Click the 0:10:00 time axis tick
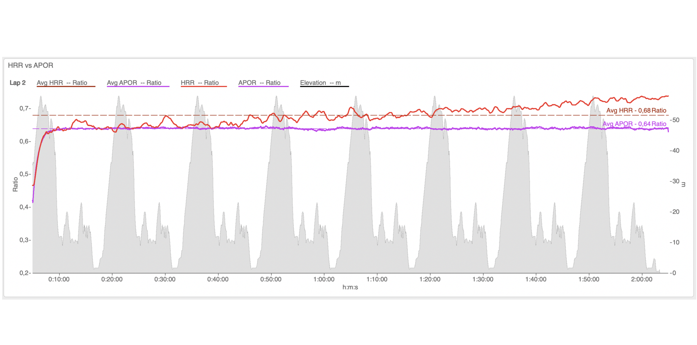Viewport: 697px width, 345px height. [x=59, y=279]
